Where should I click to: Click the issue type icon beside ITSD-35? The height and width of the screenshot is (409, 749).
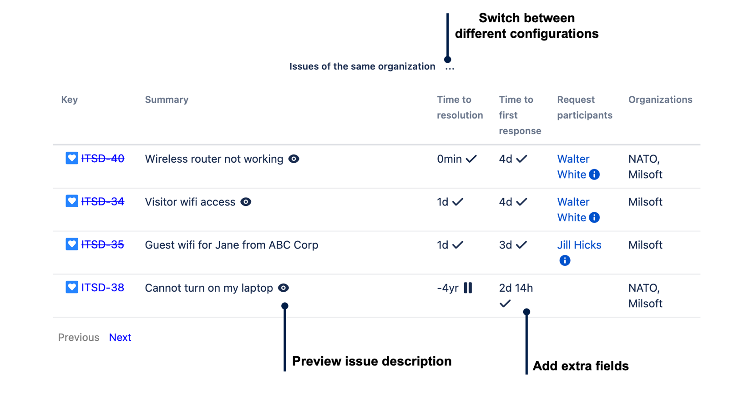pos(71,244)
